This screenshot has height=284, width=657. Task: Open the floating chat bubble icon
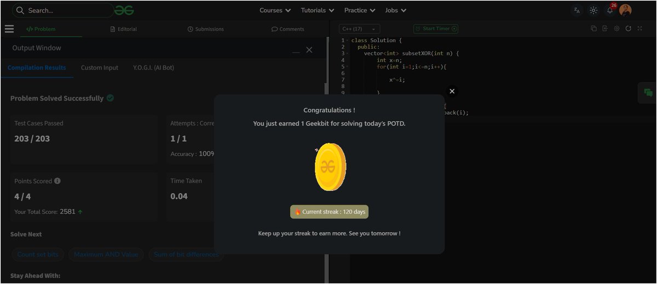[x=648, y=93]
